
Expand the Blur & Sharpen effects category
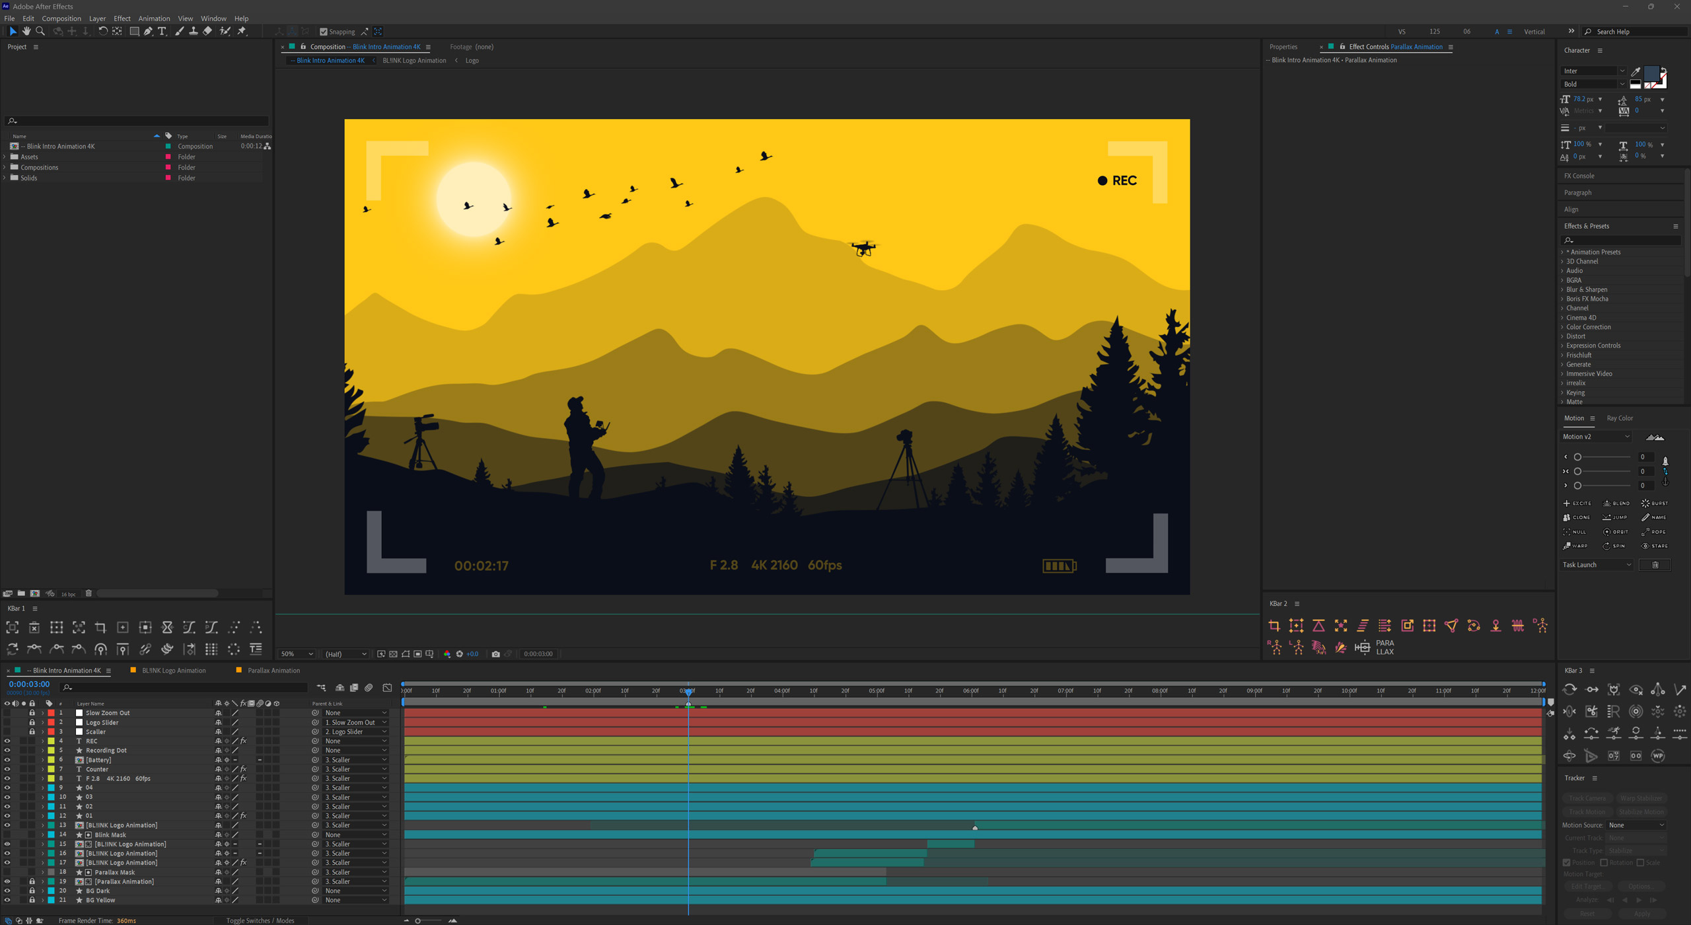(x=1562, y=289)
